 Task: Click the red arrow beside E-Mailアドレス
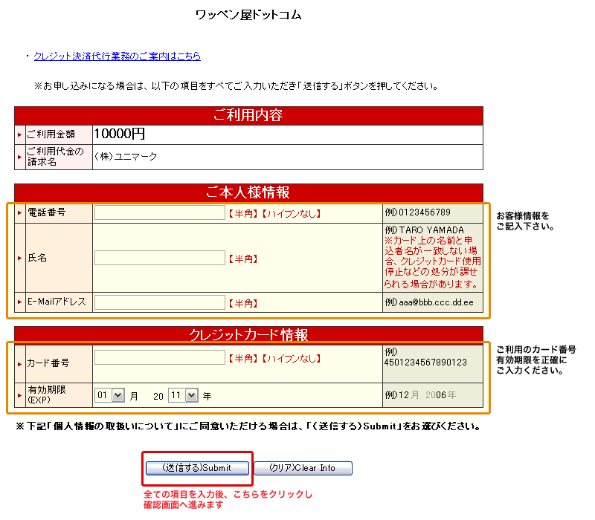click(x=20, y=302)
